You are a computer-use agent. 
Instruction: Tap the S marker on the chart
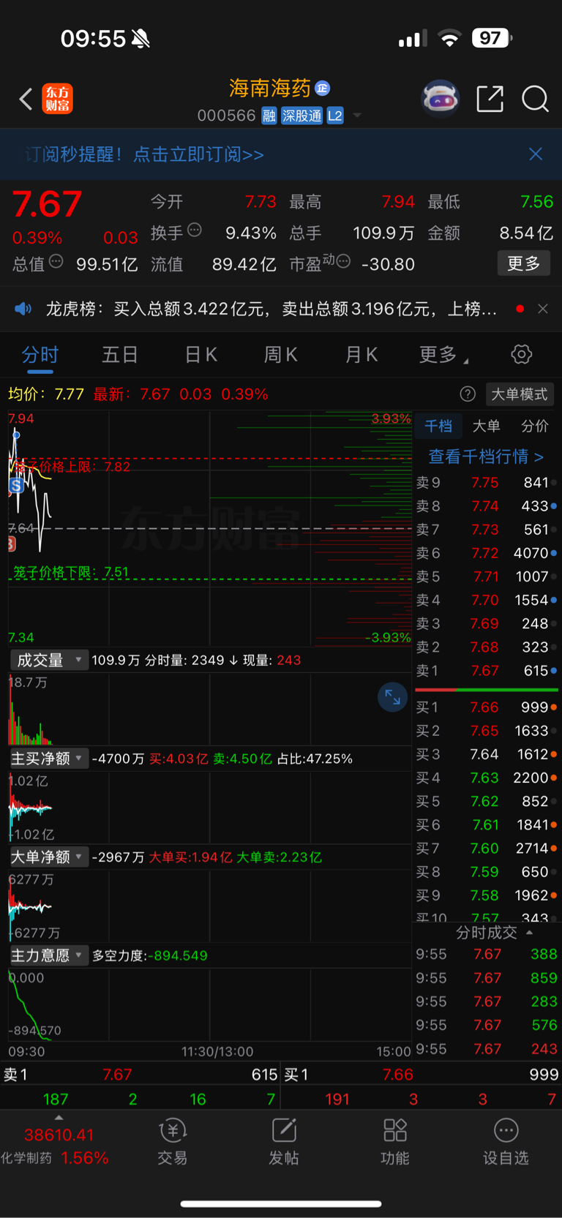[x=16, y=485]
